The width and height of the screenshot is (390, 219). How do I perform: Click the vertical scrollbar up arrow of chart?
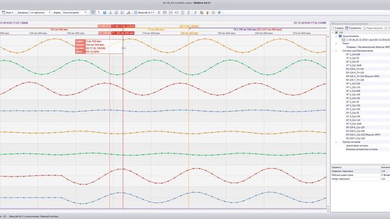[x=328, y=36]
